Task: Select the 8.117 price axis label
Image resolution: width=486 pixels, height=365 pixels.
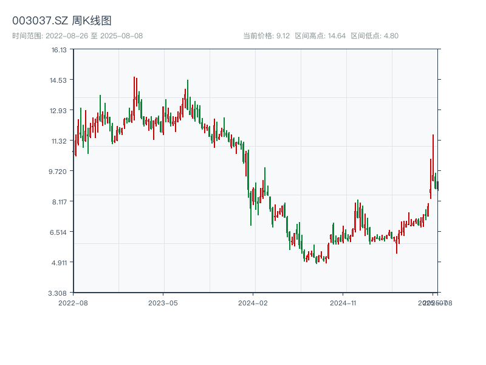Action: (59, 202)
